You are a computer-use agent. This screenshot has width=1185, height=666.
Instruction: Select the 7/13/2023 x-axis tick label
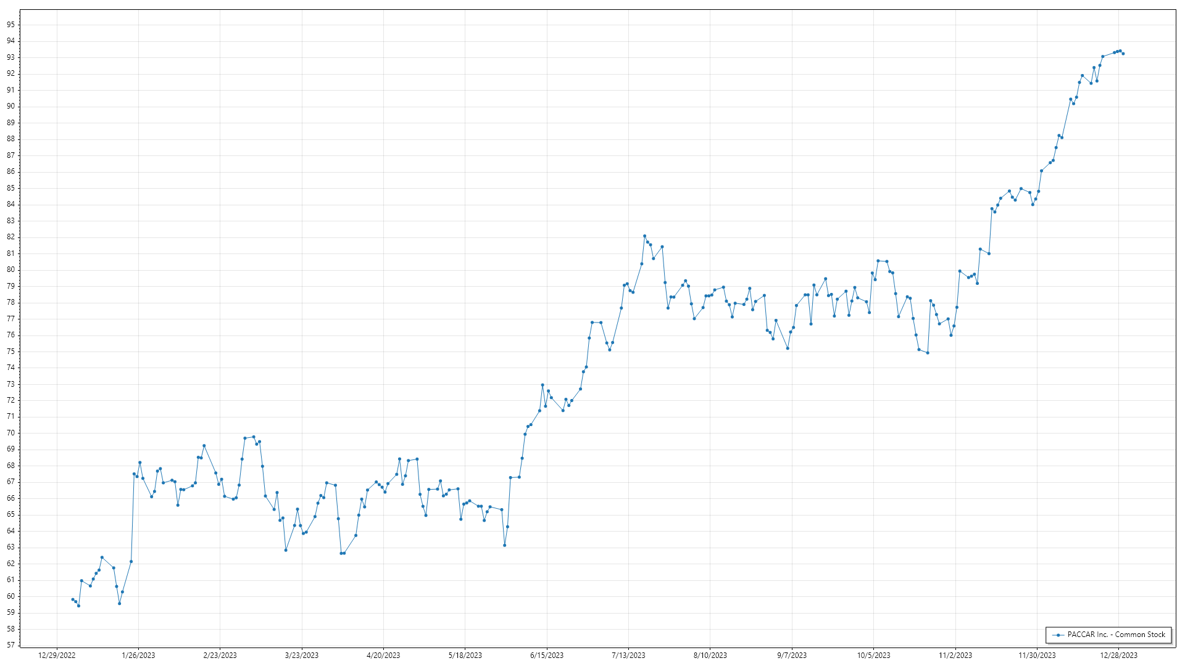click(628, 656)
